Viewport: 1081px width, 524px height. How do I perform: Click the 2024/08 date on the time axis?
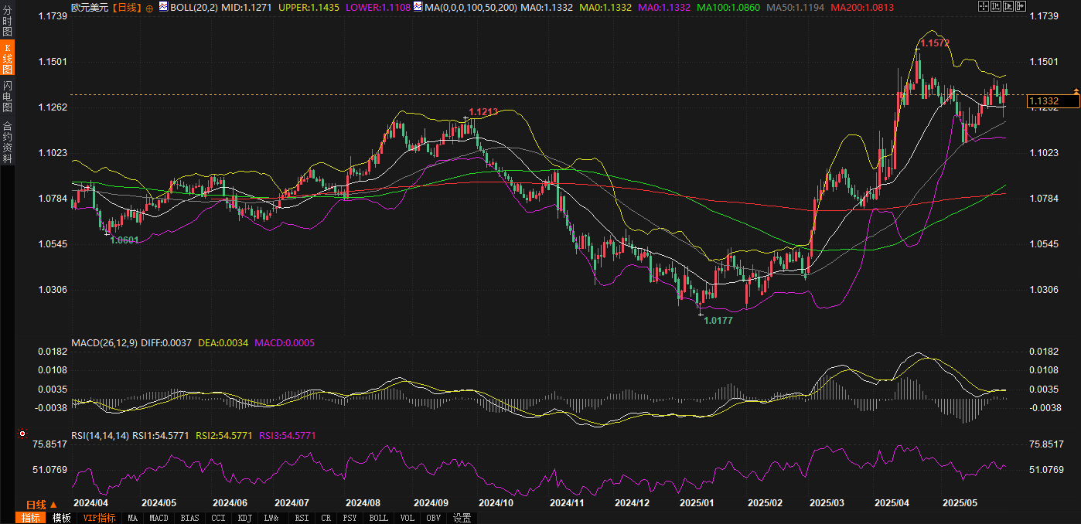pyautogui.click(x=362, y=503)
